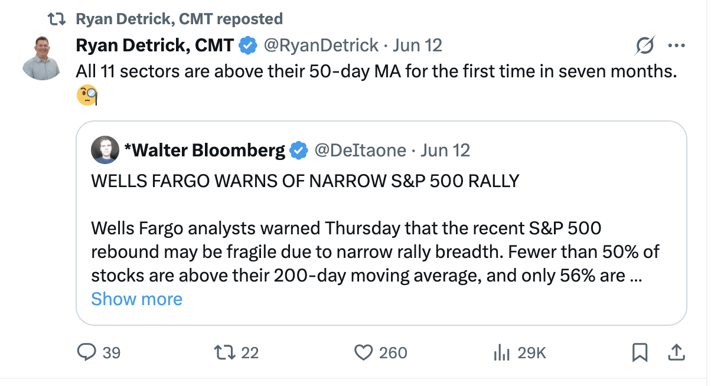Open replies via the comment bubble icon
The height and width of the screenshot is (386, 711).
(x=87, y=352)
